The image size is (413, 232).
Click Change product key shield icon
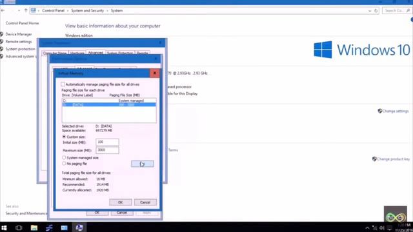click(x=374, y=159)
